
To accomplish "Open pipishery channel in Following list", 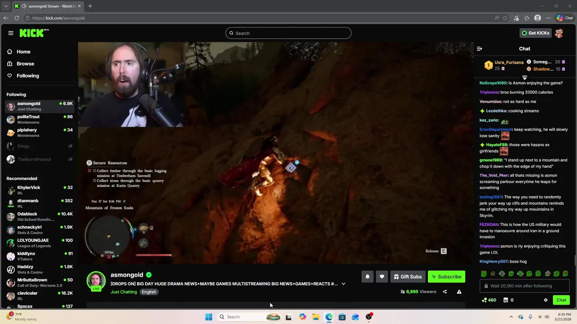I will pos(39,133).
